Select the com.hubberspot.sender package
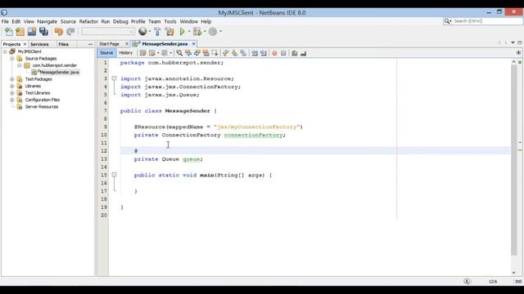 click(x=55, y=65)
